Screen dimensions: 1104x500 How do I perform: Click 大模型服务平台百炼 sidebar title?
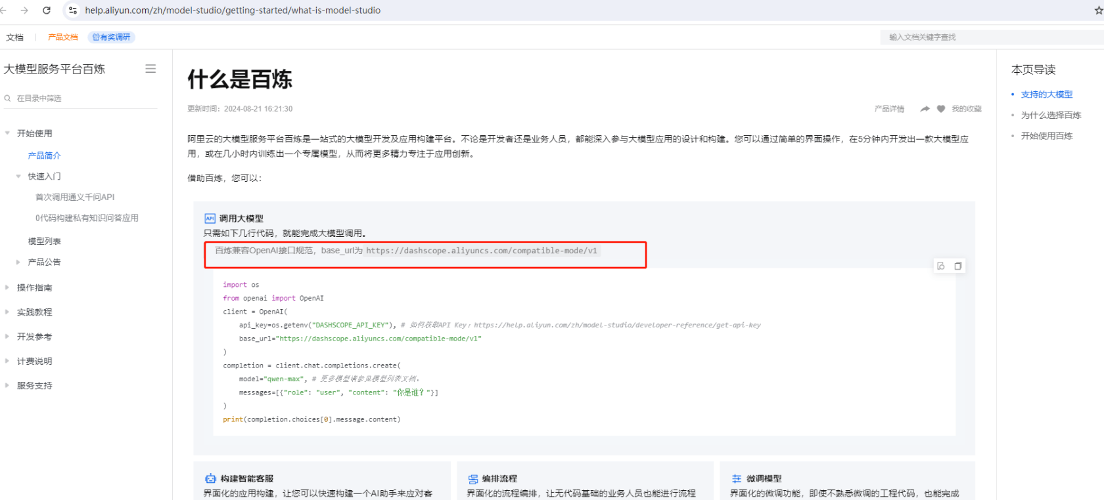coord(55,69)
